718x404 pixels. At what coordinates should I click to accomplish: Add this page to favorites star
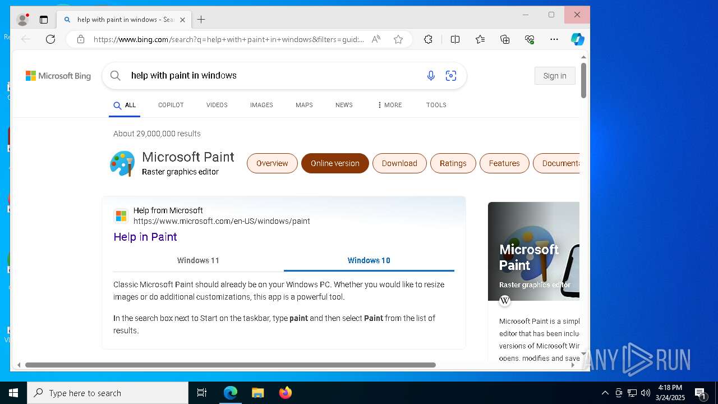[x=398, y=39]
